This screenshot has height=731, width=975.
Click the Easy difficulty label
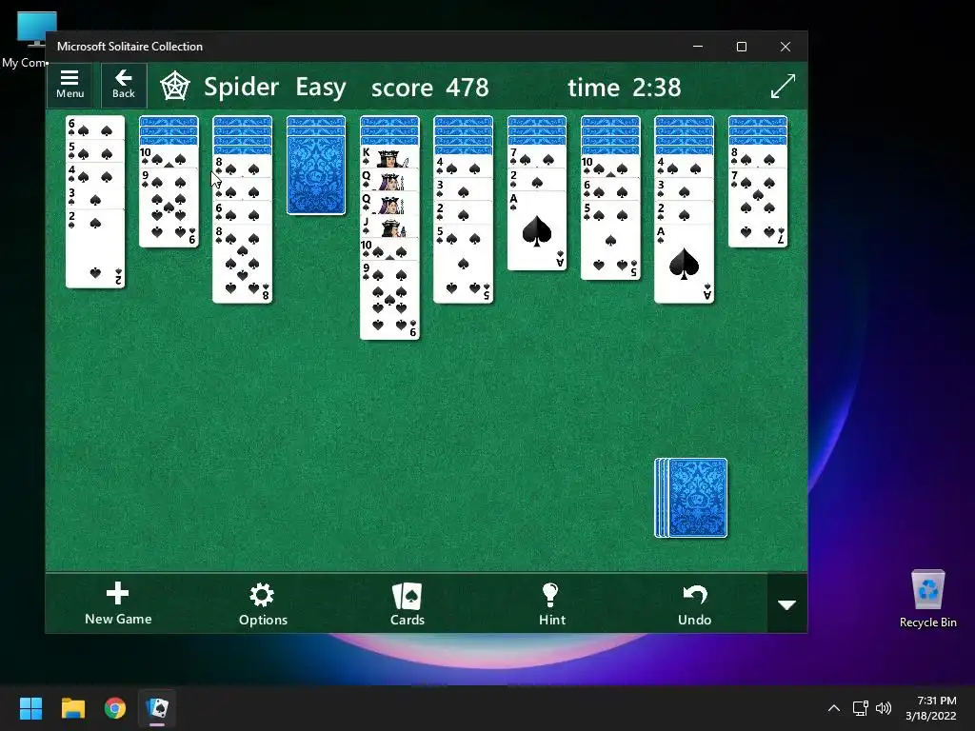321,87
